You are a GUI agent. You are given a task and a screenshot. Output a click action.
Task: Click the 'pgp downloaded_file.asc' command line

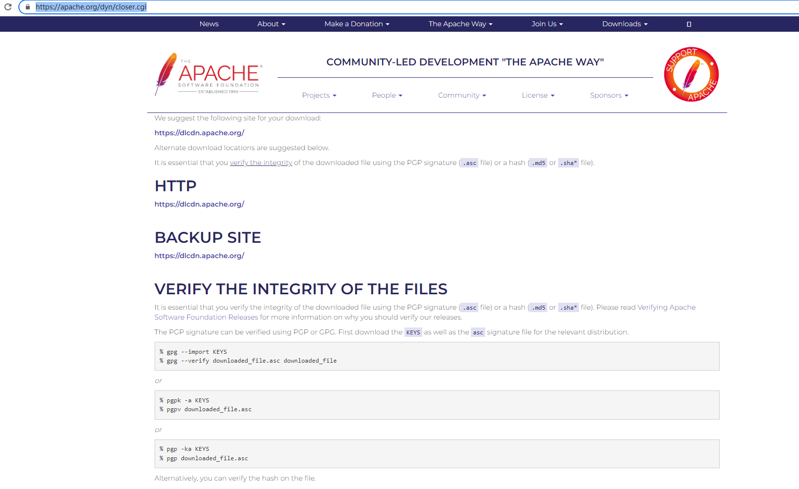coord(204,458)
